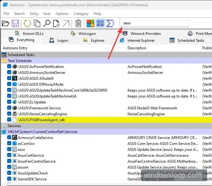Switch to the Internet Explorer tab
Viewport: 212px width, 186px height.
coord(137,41)
